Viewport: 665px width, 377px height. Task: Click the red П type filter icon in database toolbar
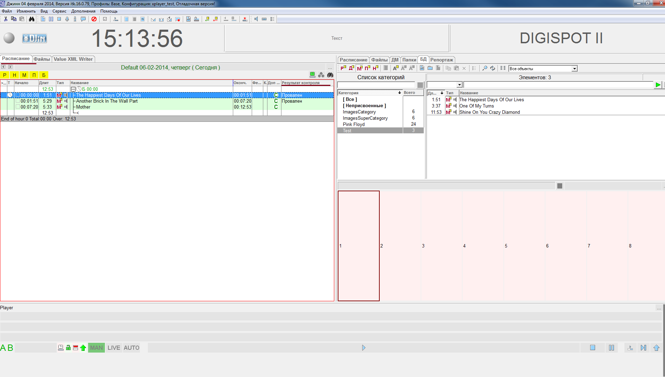367,68
